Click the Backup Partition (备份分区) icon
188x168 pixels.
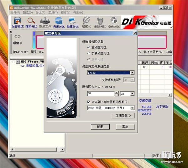click(x=114, y=23)
